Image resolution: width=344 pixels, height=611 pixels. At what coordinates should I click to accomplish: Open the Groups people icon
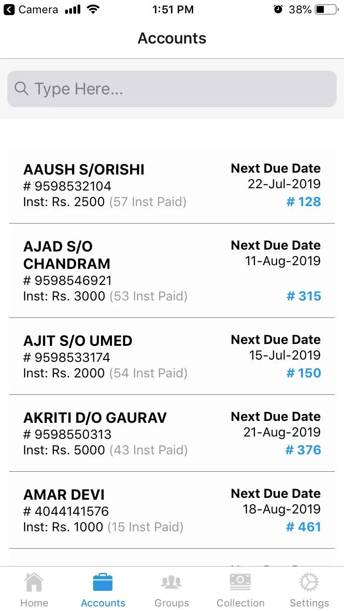pos(172,582)
